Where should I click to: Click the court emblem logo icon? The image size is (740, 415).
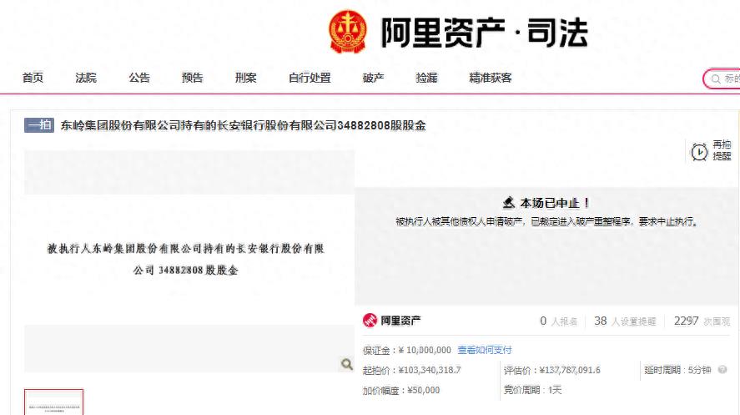coord(348,32)
